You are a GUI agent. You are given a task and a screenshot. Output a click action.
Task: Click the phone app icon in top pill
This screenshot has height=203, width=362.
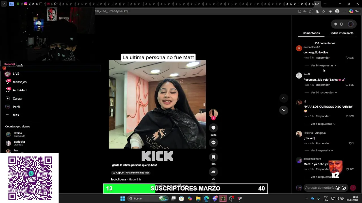341,24
